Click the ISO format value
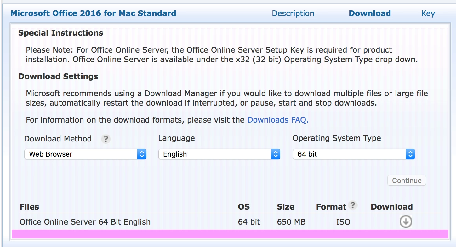 [x=343, y=222]
